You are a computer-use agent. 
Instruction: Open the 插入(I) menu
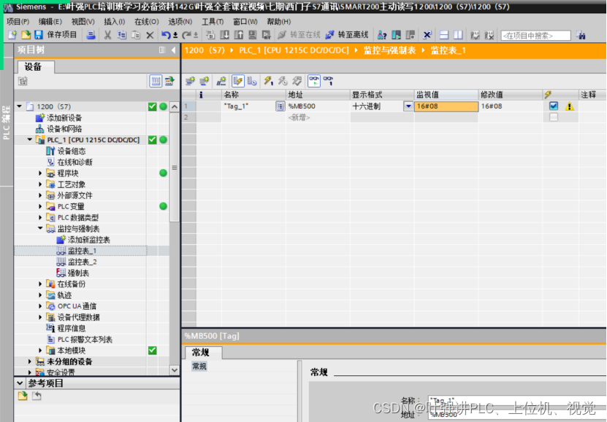[x=114, y=22]
